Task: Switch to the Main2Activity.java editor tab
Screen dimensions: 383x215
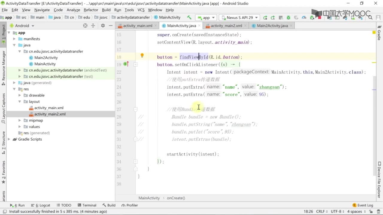Action: tap(272, 26)
